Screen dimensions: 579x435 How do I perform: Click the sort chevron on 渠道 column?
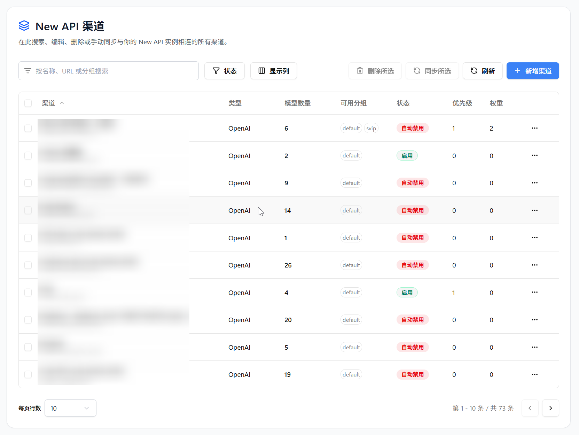coord(62,103)
